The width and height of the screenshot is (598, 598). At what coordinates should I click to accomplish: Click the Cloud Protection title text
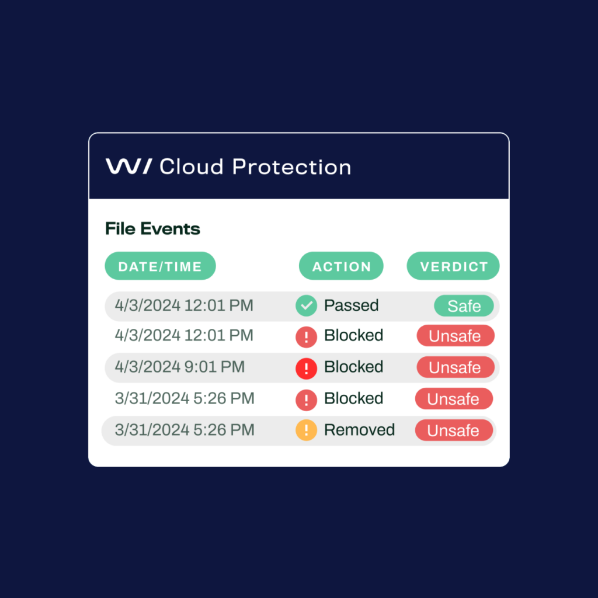255,167
